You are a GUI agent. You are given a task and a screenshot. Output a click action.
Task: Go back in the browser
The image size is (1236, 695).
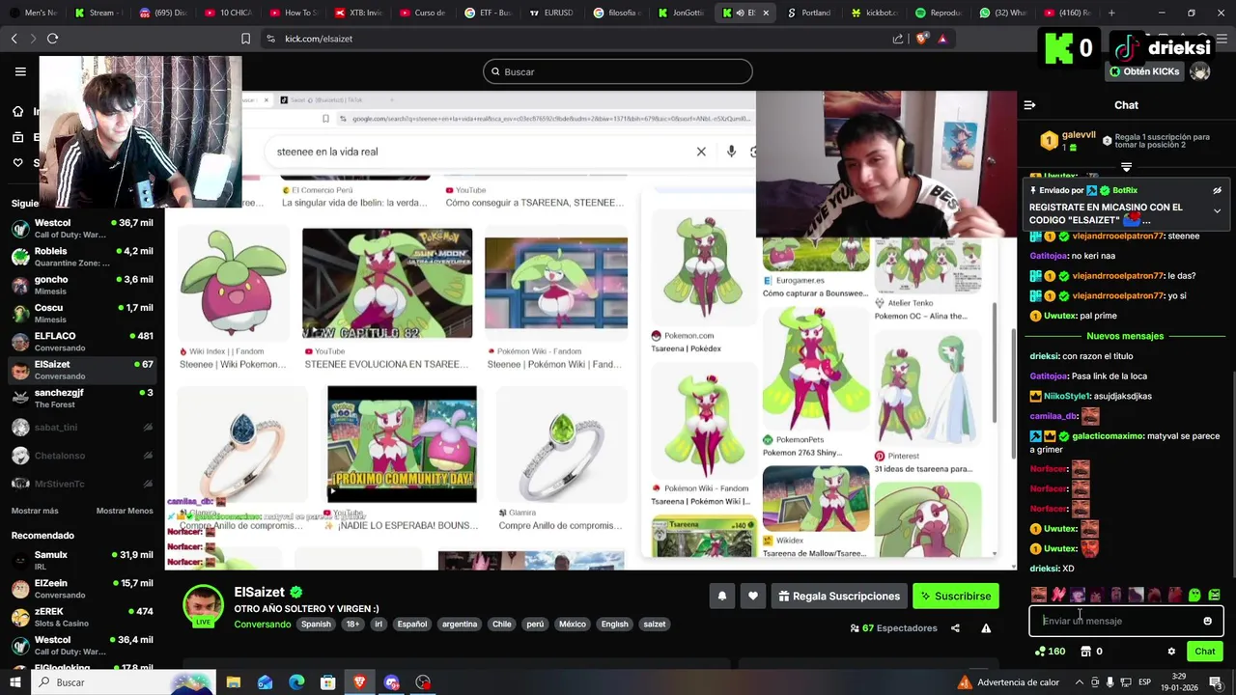click(14, 39)
